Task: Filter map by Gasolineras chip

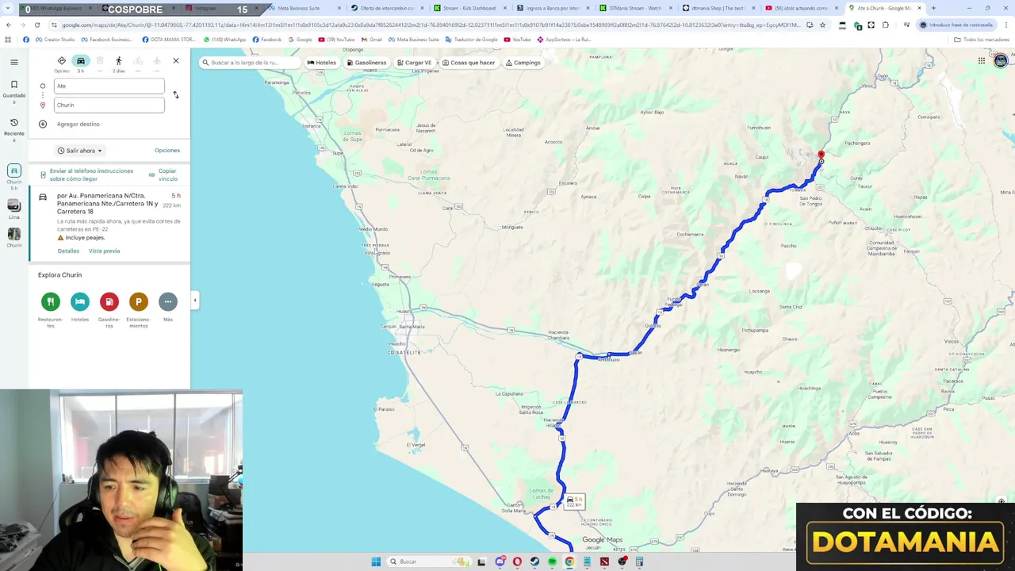Action: click(x=366, y=63)
